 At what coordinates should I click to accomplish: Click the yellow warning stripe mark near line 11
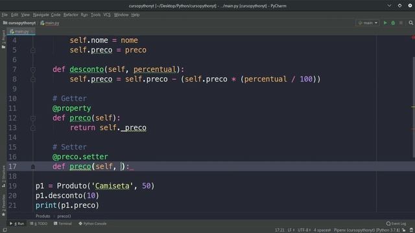click(413, 107)
